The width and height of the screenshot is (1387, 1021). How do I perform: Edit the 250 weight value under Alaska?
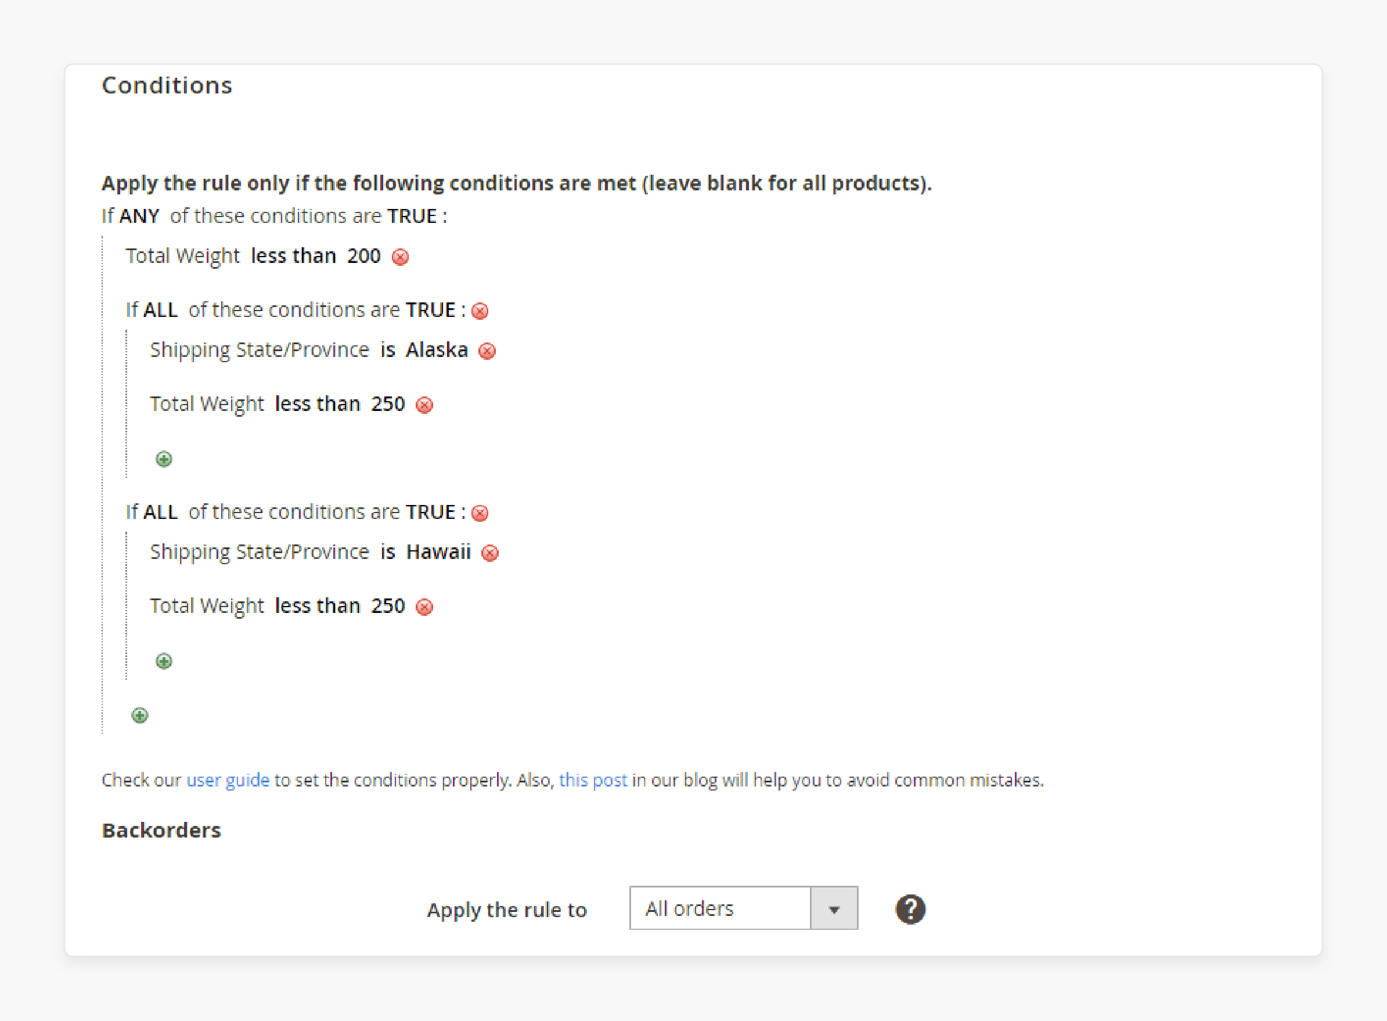[x=388, y=403]
